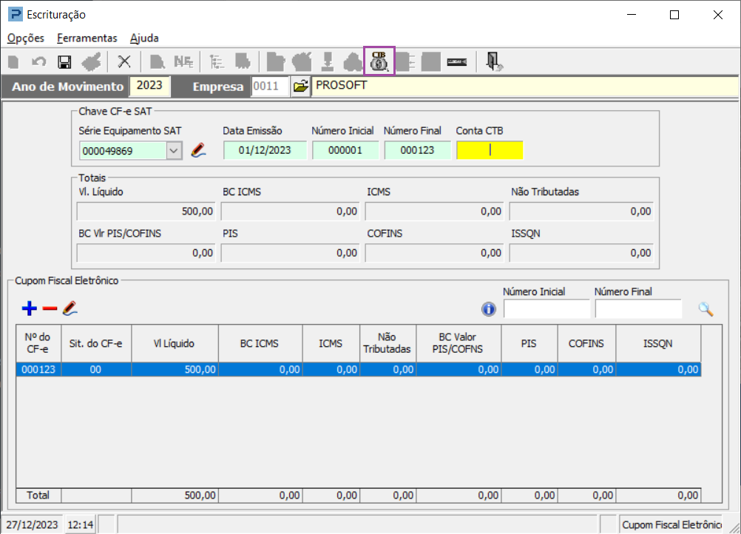Click the search Número Final input field
Image resolution: width=741 pixels, height=534 pixels.
(638, 309)
